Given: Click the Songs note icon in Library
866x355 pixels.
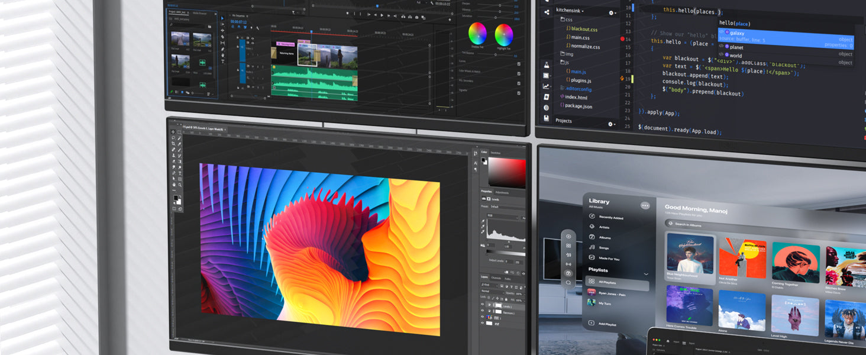Looking at the screenshot, I should (x=592, y=247).
